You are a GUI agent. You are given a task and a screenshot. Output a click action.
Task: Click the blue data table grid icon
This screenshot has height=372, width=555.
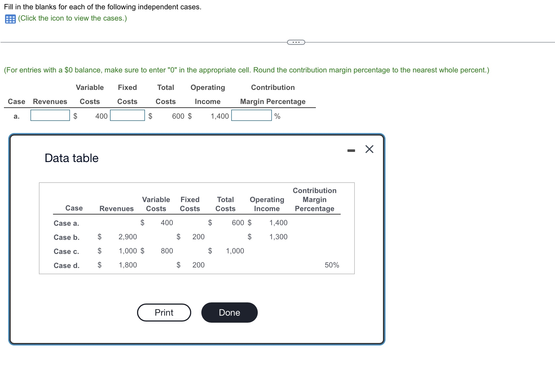pos(10,19)
